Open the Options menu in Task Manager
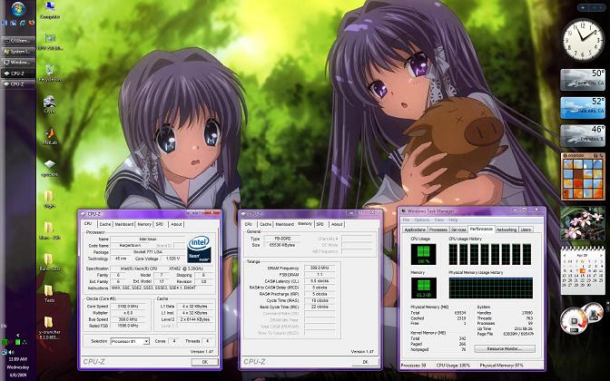The width and height of the screenshot is (610, 381). click(x=422, y=220)
